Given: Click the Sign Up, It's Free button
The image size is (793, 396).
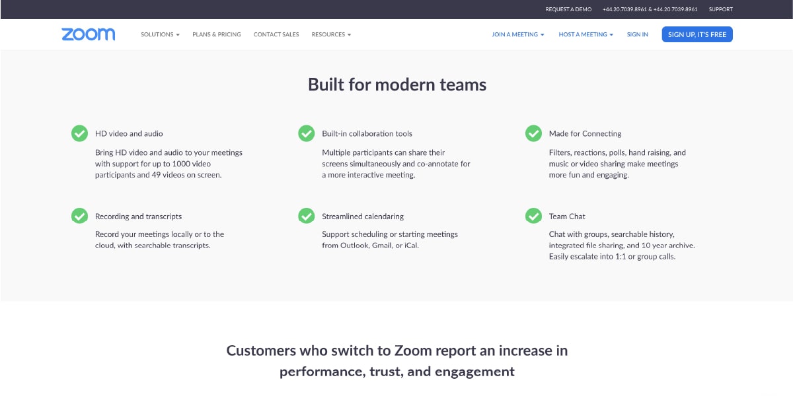Looking at the screenshot, I should pyautogui.click(x=697, y=34).
